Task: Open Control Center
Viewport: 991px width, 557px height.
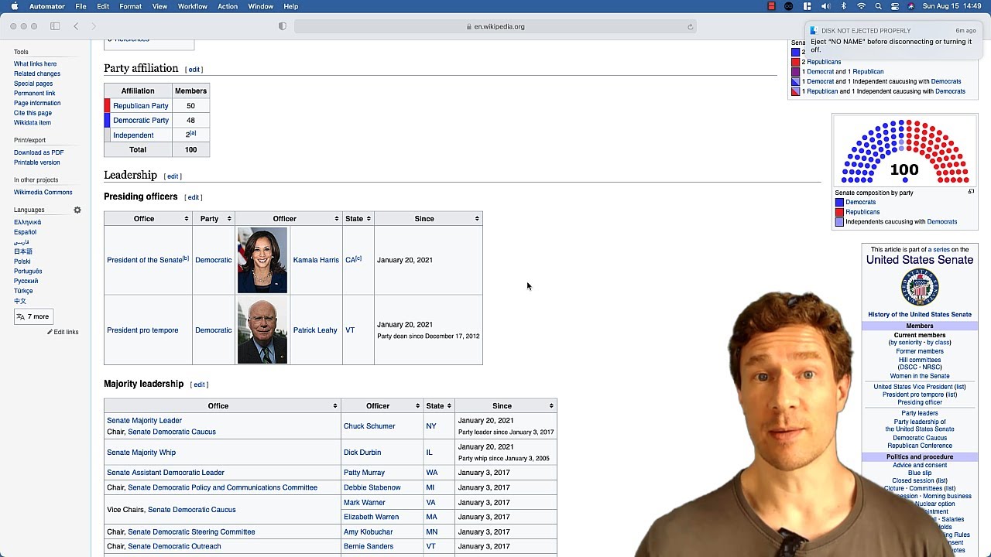Action: click(895, 6)
